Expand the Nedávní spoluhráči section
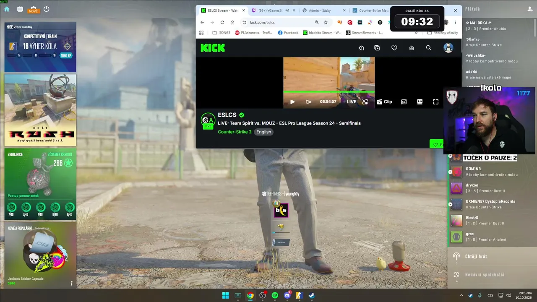This screenshot has width=537, height=302. pyautogui.click(x=485, y=275)
